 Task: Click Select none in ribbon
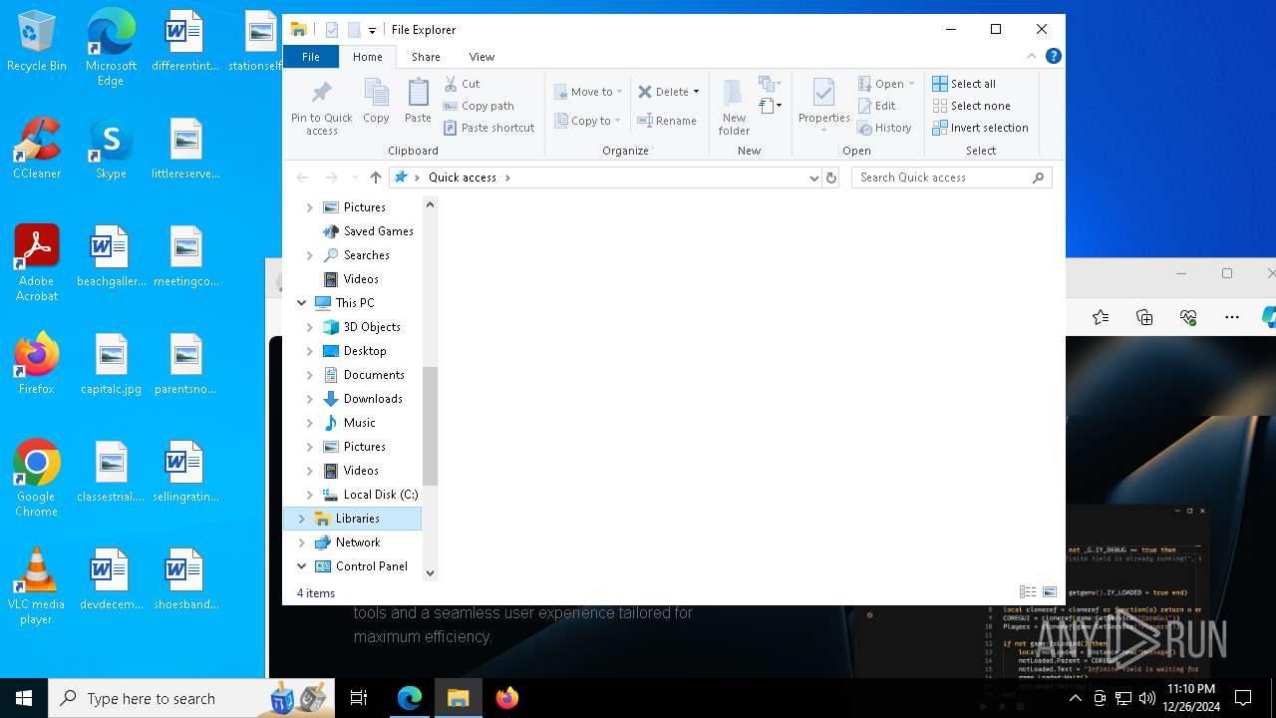click(972, 106)
